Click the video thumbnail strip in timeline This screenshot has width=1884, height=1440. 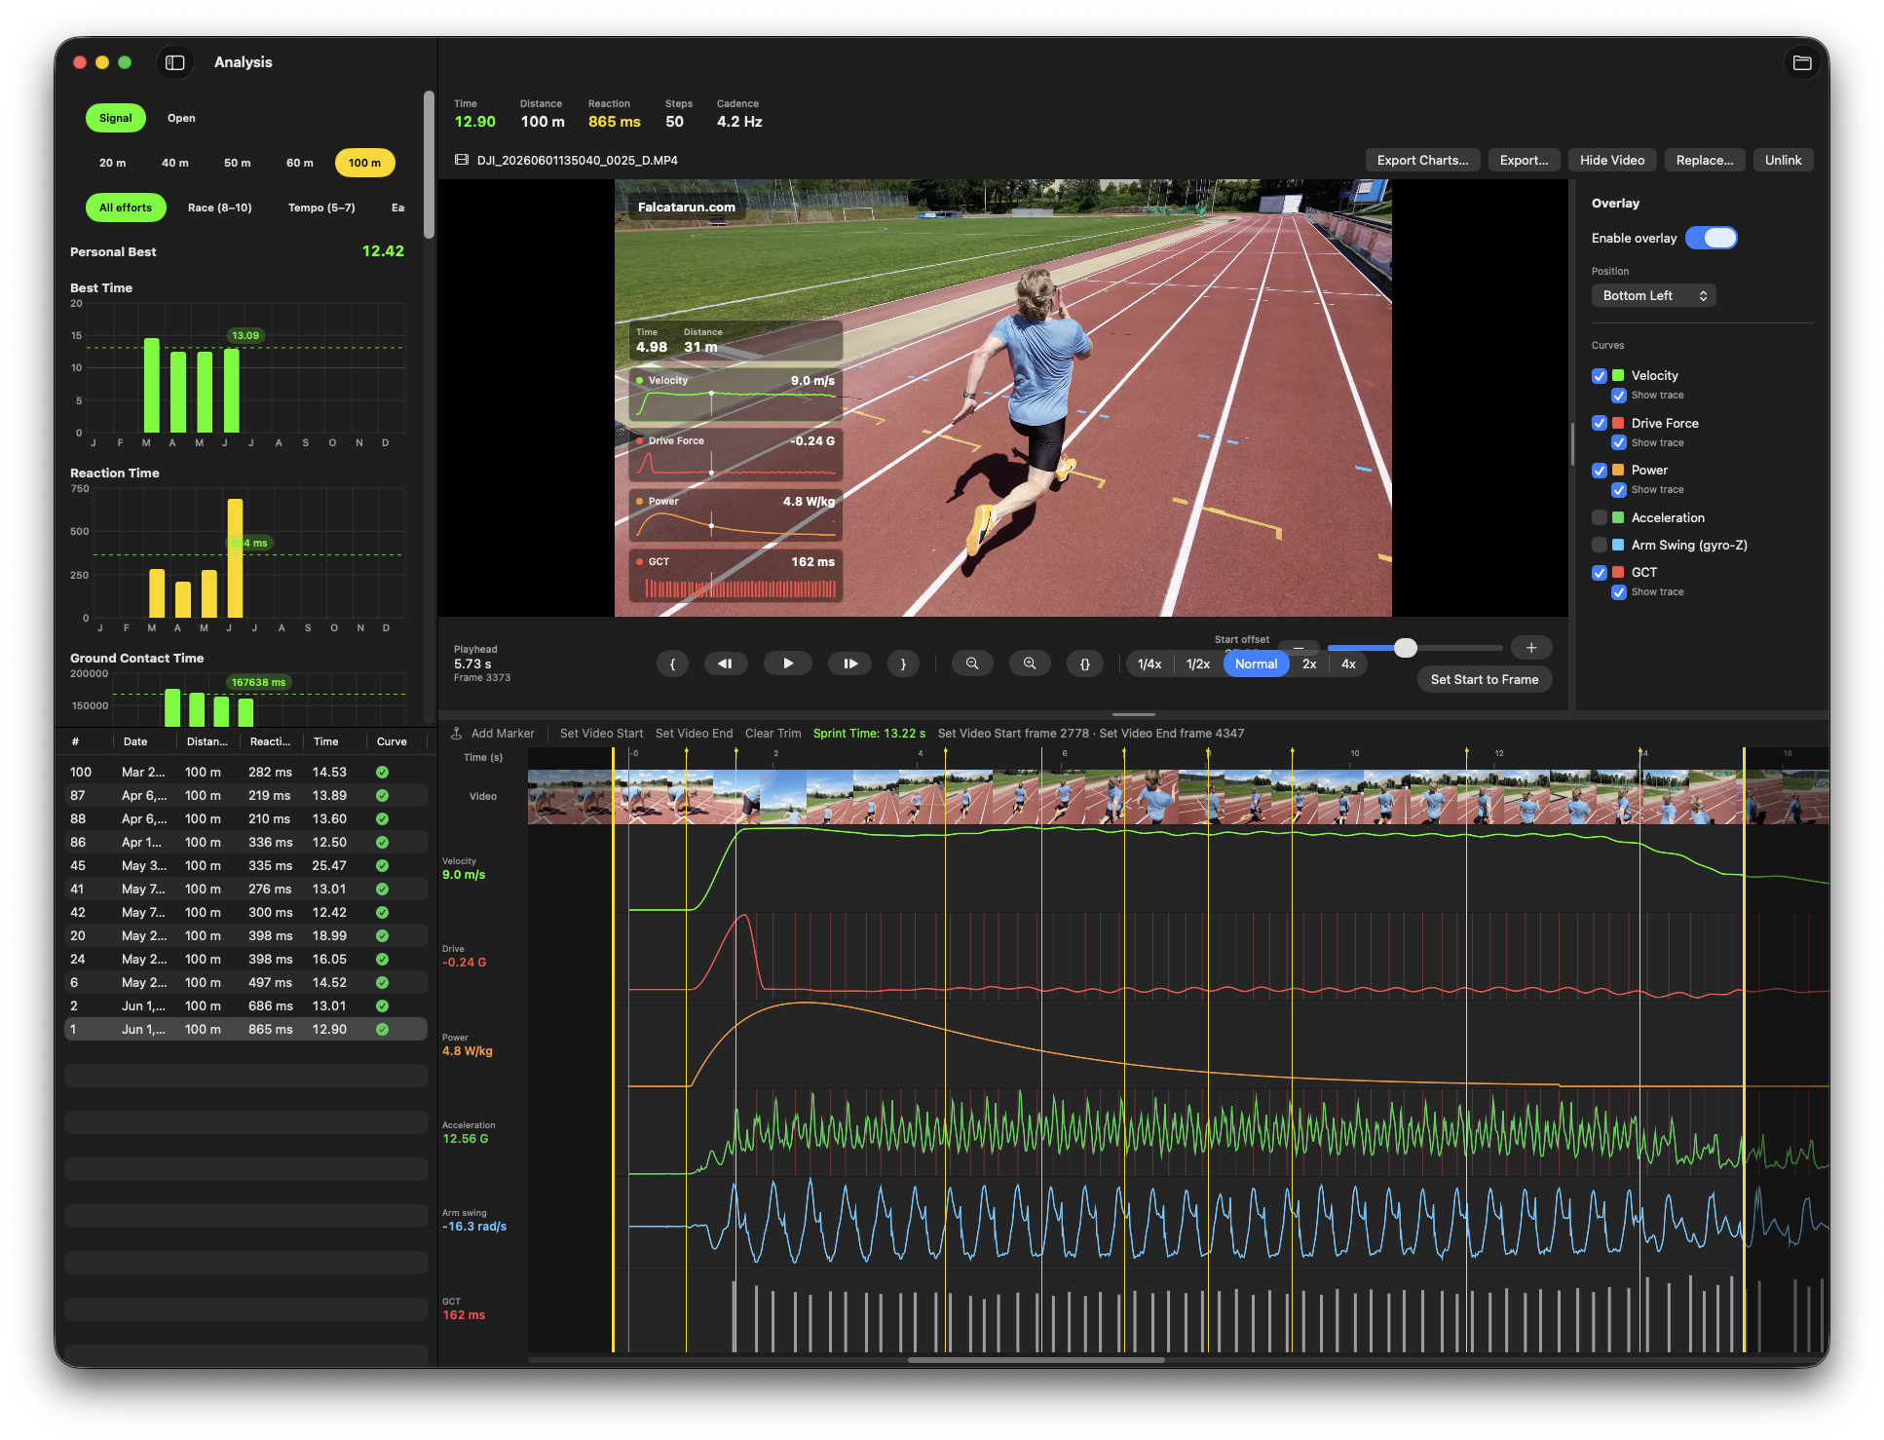tap(1178, 797)
